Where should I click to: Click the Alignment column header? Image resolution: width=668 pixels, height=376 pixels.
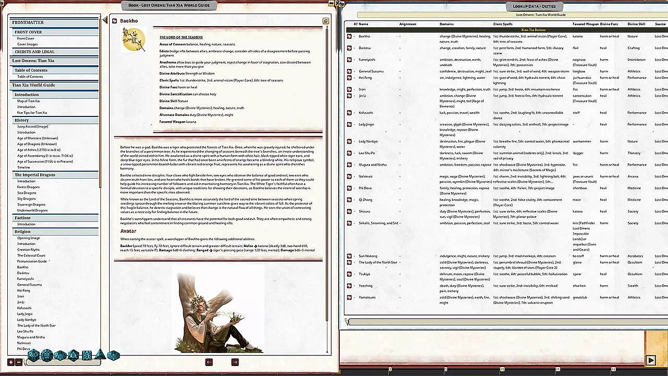pos(408,24)
